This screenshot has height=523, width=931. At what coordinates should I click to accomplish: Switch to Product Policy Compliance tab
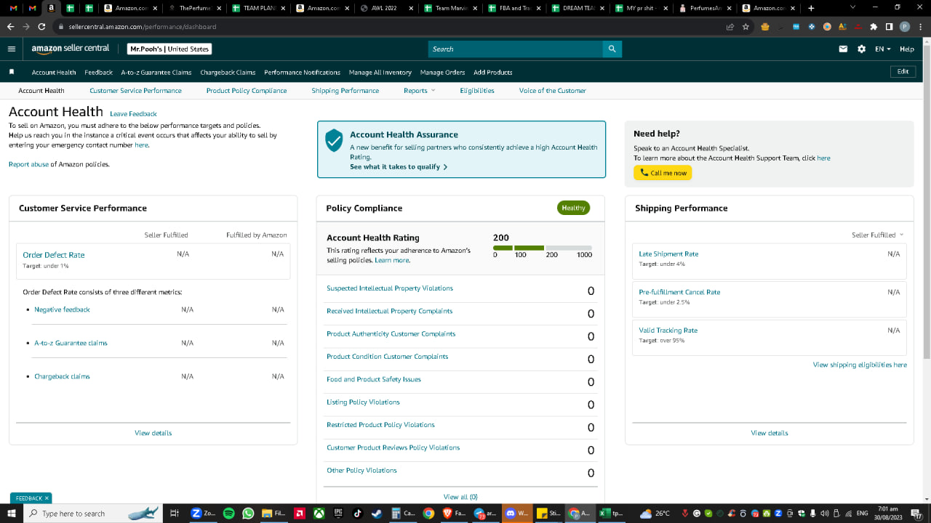point(247,91)
